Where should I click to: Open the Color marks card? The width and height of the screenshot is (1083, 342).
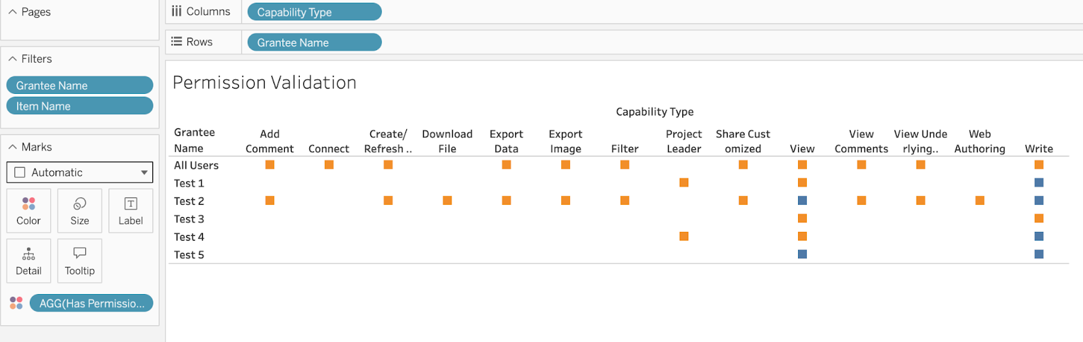point(28,210)
